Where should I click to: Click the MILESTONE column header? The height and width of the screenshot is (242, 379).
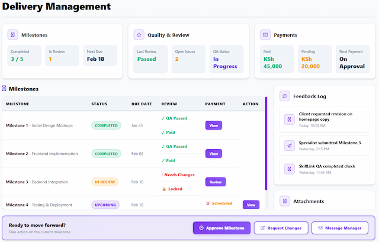pyautogui.click(x=17, y=104)
